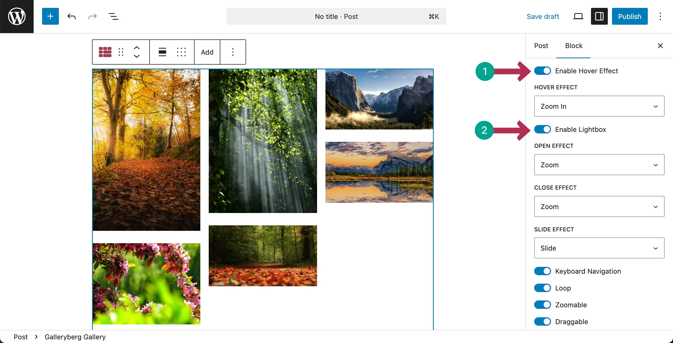Click the Undo icon
Screen dimensions: 673x343
tap(71, 16)
